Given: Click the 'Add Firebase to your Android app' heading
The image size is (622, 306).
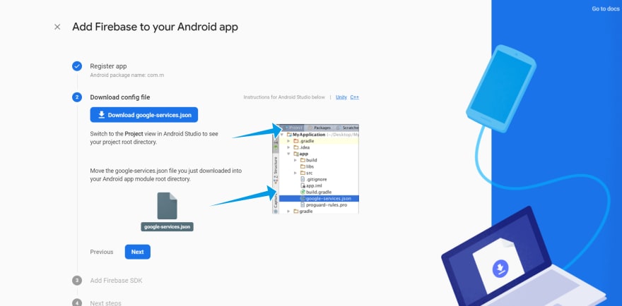Looking at the screenshot, I should (155, 27).
